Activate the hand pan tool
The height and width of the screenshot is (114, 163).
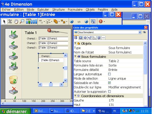(x=16, y=22)
